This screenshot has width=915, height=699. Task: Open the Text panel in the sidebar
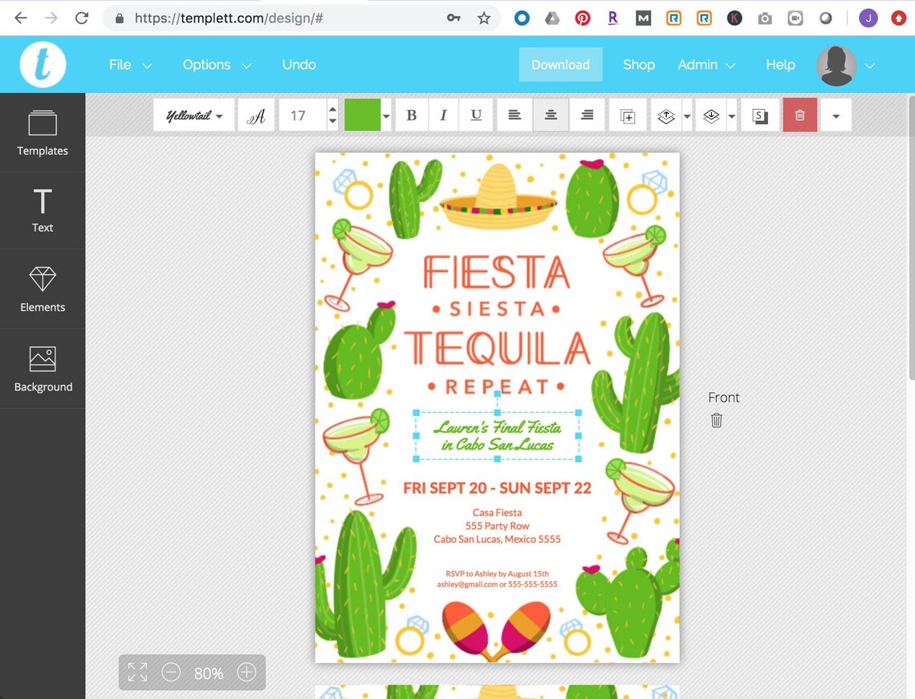click(x=43, y=211)
